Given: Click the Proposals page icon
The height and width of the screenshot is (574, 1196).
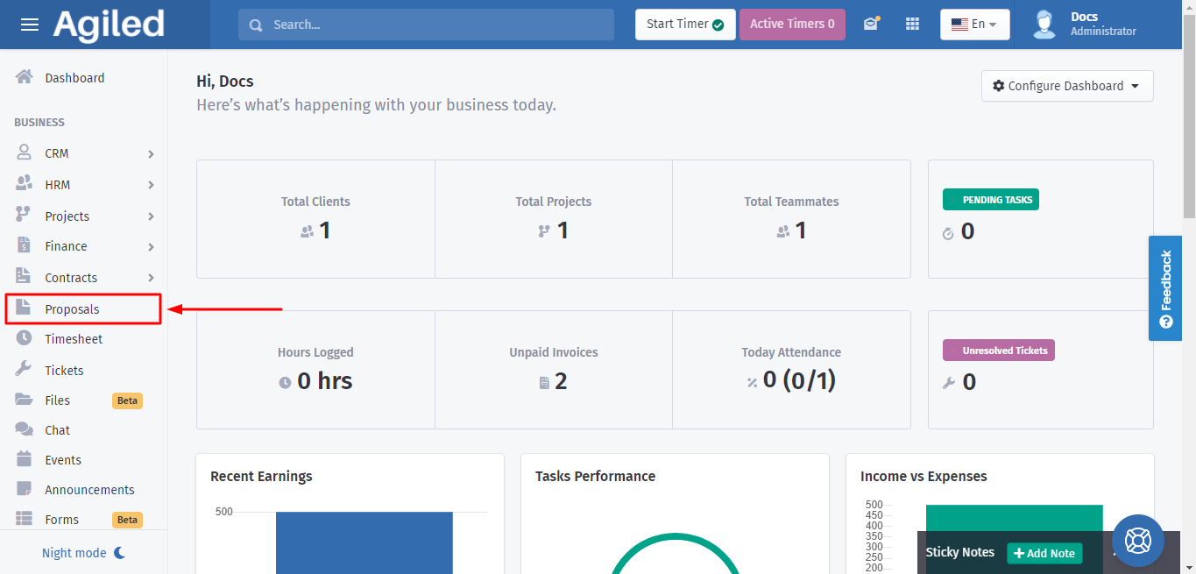Looking at the screenshot, I should click(x=24, y=308).
